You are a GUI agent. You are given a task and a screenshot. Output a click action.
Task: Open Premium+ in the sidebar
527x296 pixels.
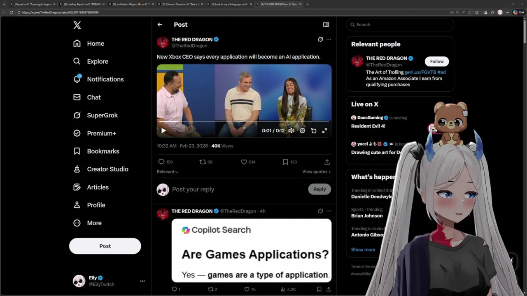click(94, 133)
